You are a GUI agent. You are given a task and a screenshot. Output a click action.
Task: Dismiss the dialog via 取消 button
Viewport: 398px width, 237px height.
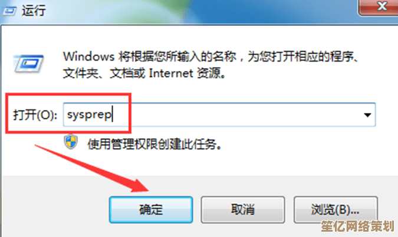pos(243,209)
